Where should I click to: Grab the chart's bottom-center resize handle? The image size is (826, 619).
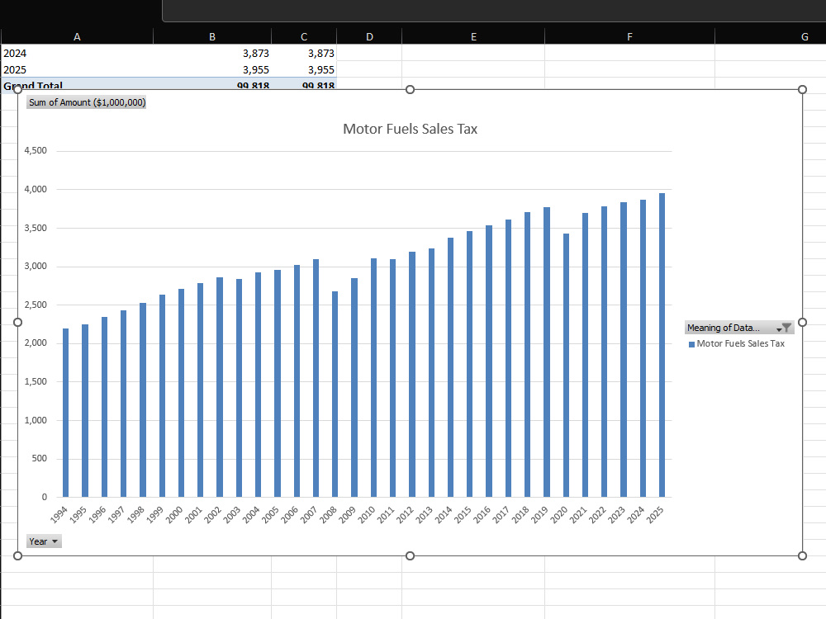click(410, 555)
